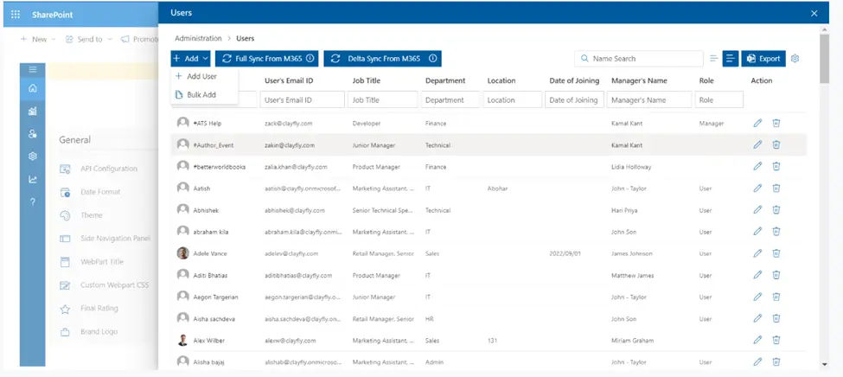Edit the Abhishek user entry

click(757, 209)
